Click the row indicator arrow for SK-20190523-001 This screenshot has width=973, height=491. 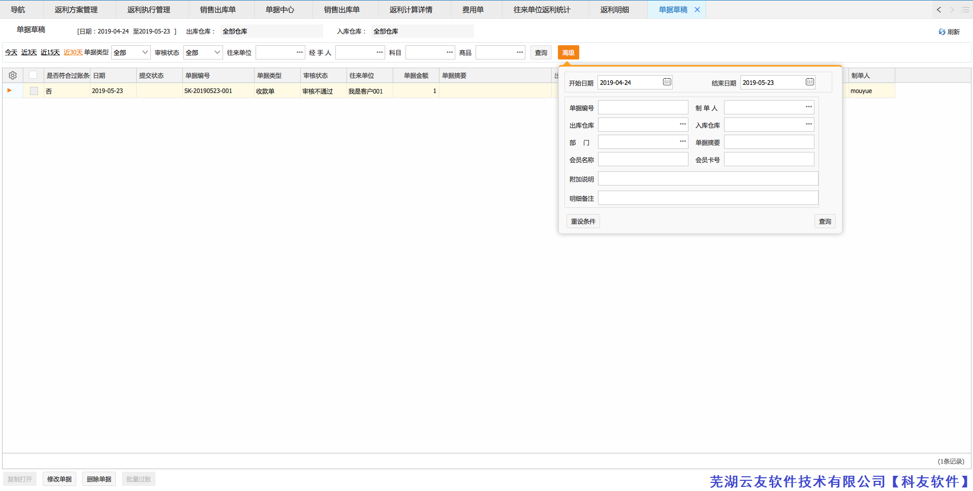point(9,90)
